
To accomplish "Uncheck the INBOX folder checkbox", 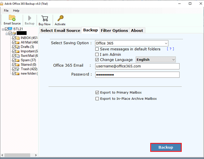I will pos(14,38).
